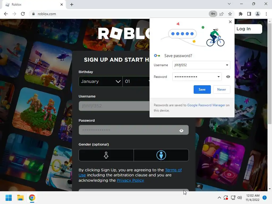Click the Roblox Password field
Screen dimensions: 272x204
coord(134,130)
